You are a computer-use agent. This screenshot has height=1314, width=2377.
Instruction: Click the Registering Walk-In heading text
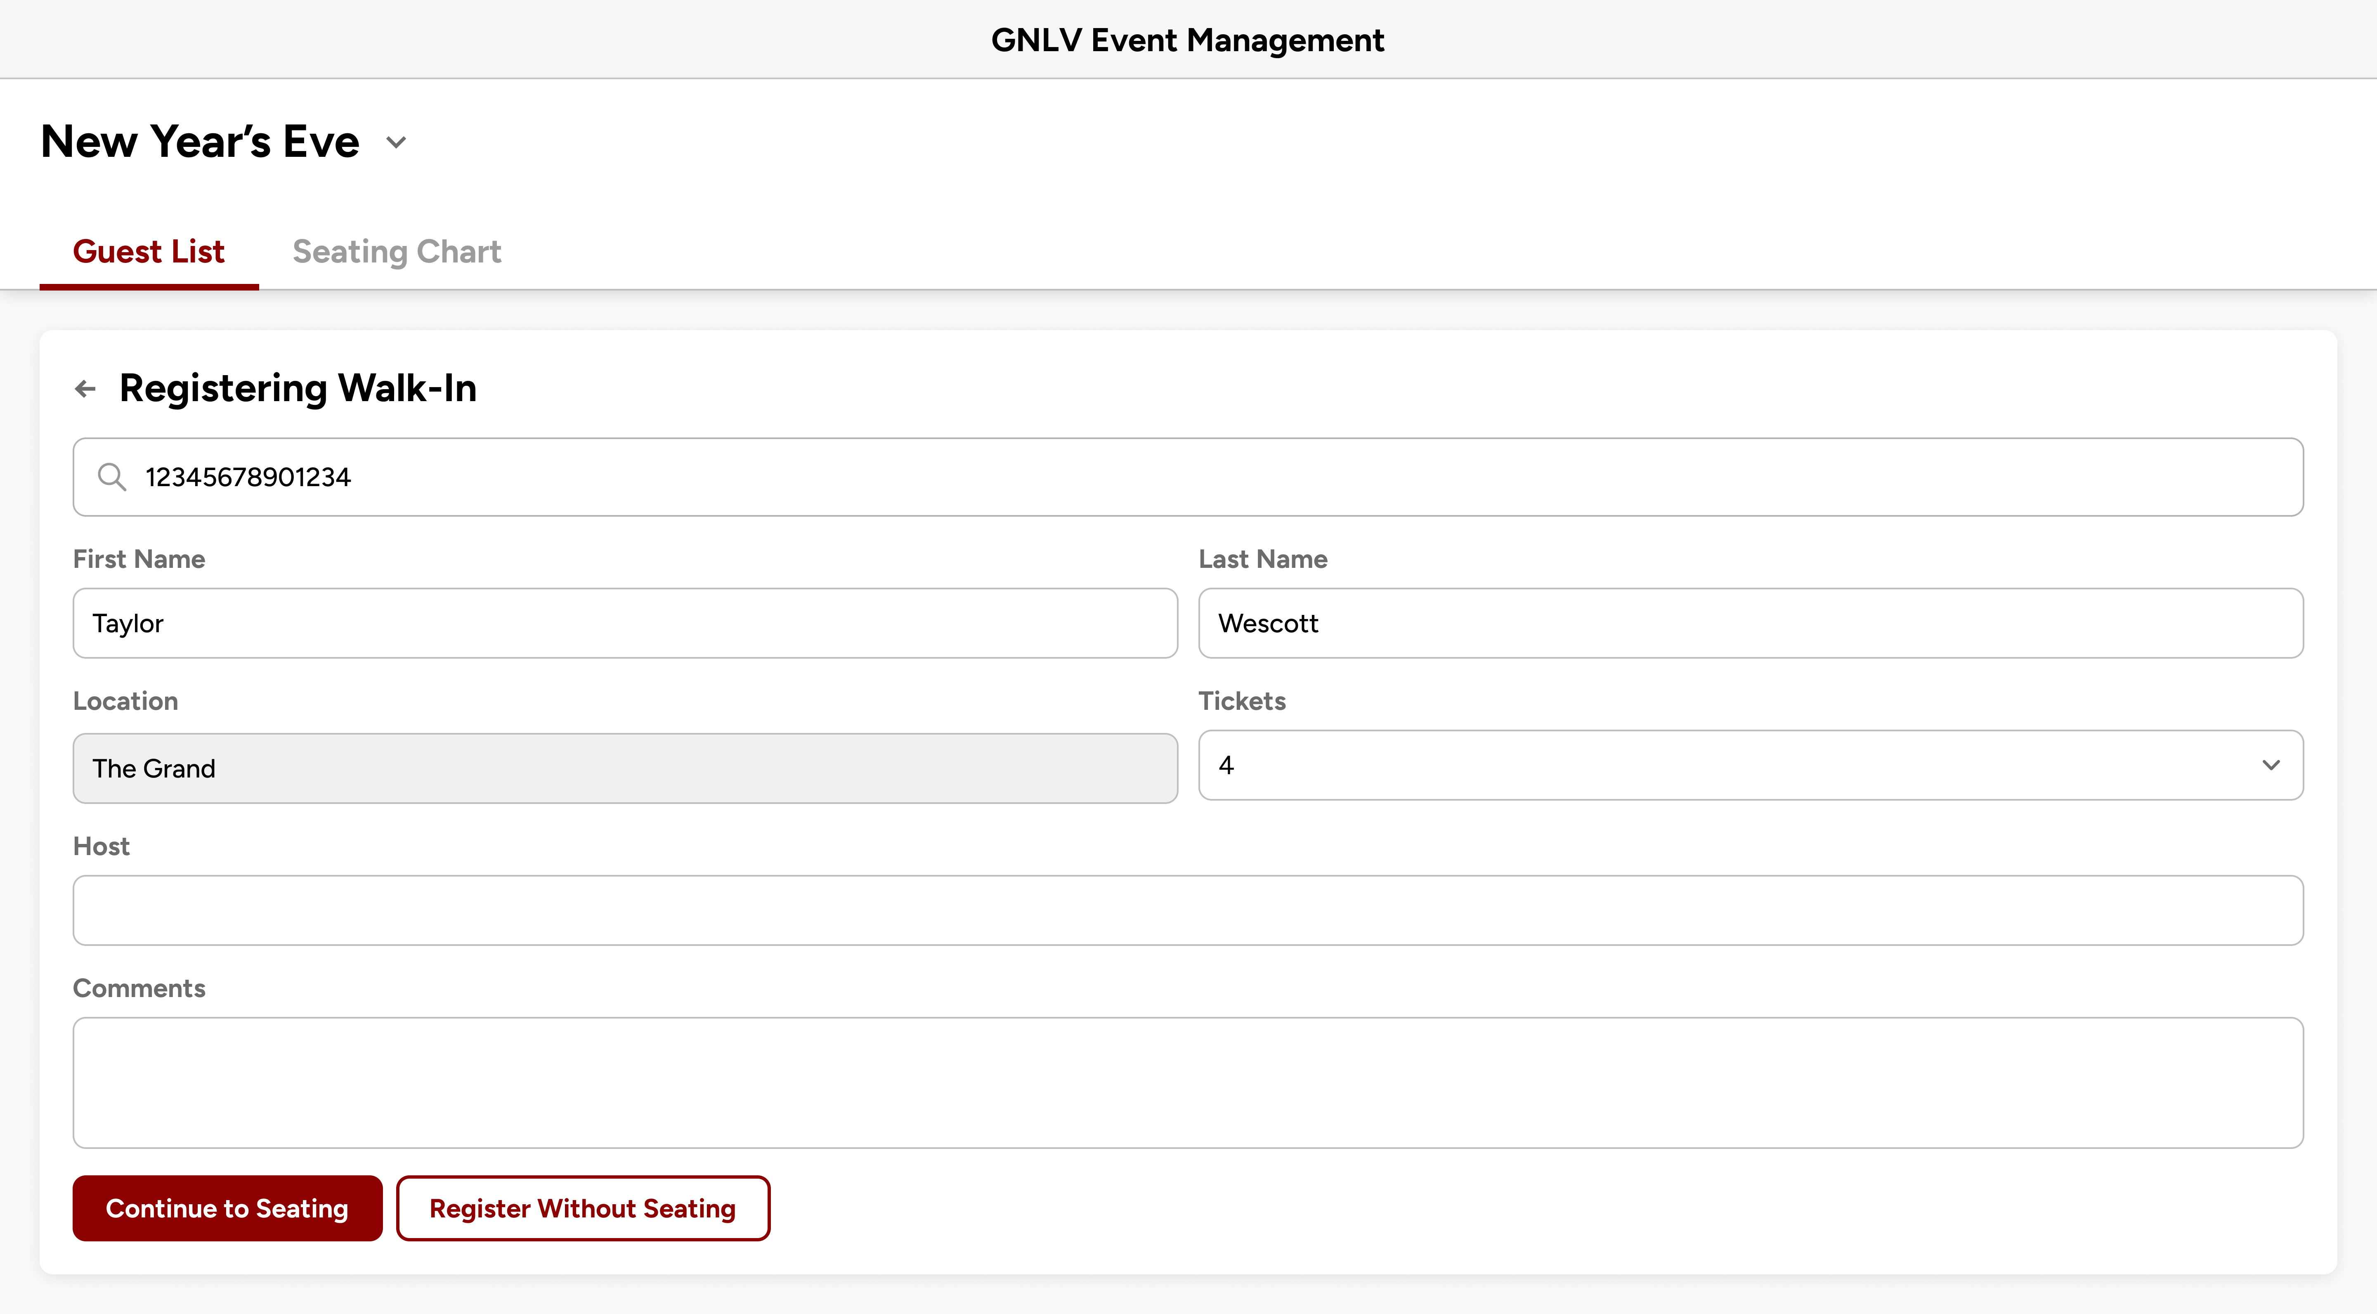point(297,388)
